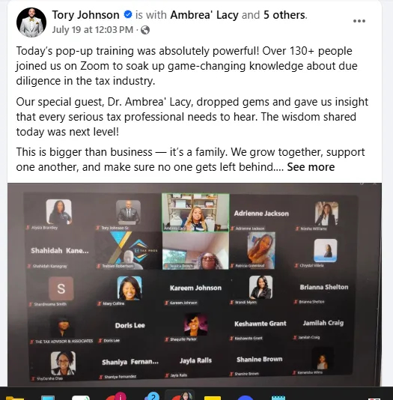This screenshot has width=393, height=400.
Task: Open the post options three-dot menu
Action: pyautogui.click(x=359, y=21)
